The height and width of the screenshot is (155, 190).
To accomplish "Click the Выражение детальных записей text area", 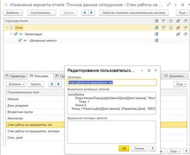I will [x=112, y=103].
